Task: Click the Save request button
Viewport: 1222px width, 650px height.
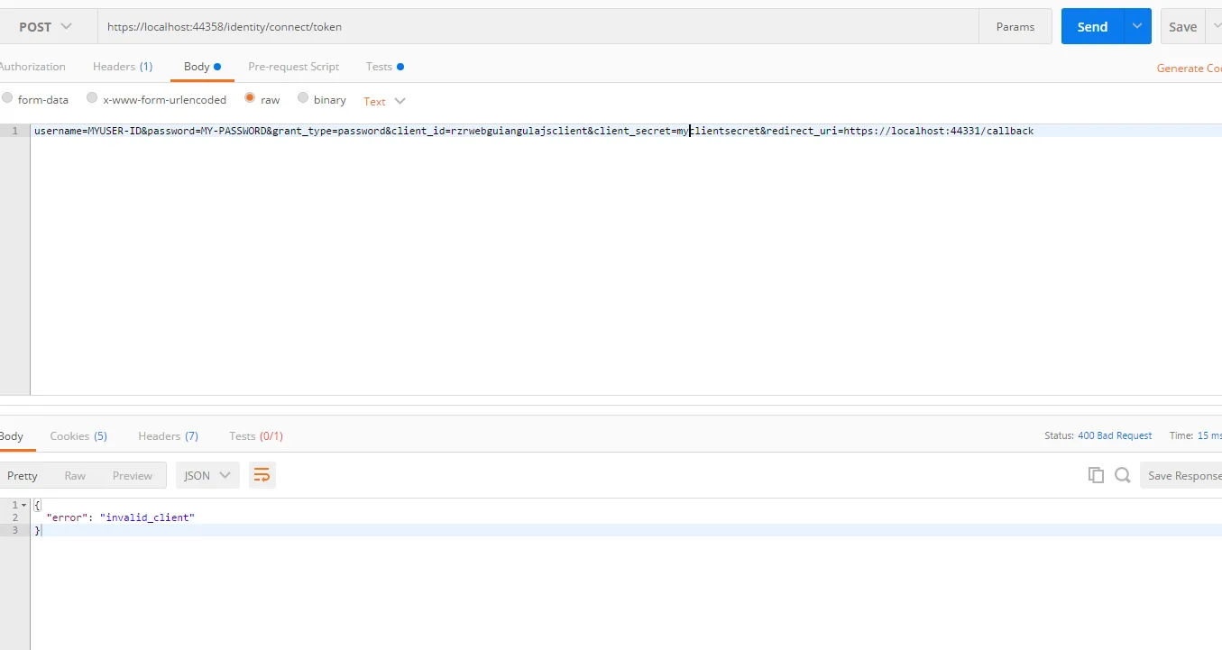Action: (1183, 26)
